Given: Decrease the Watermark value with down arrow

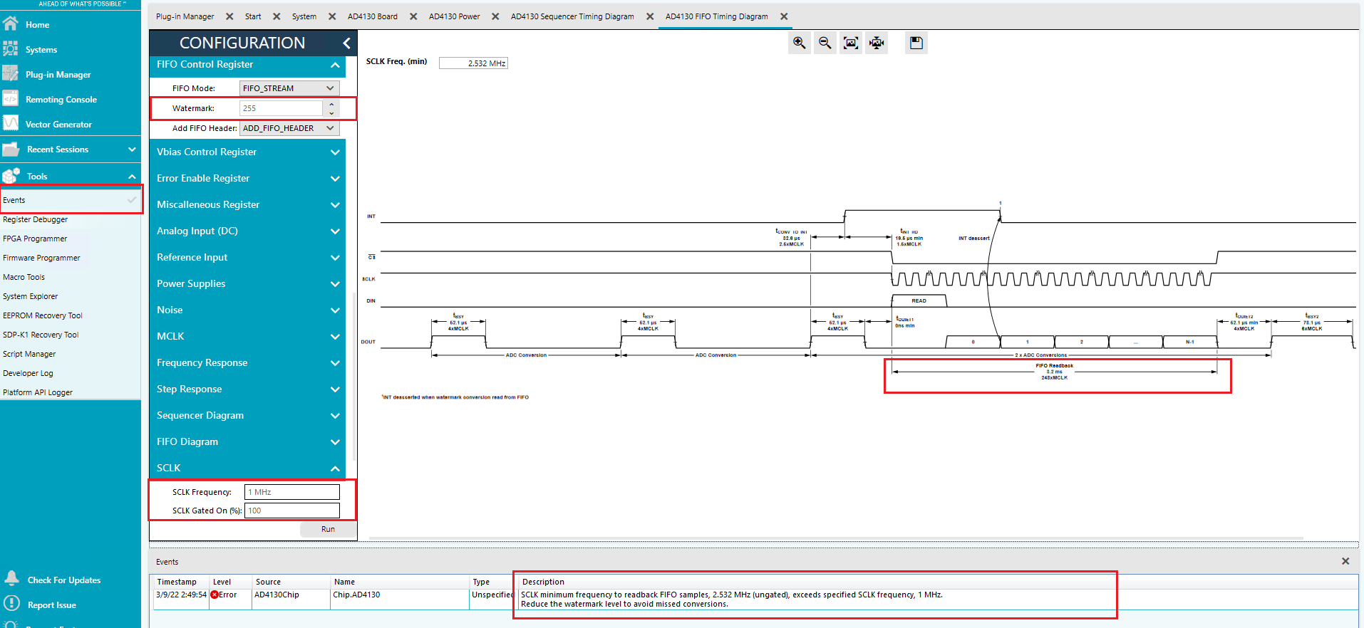Looking at the screenshot, I should (331, 112).
